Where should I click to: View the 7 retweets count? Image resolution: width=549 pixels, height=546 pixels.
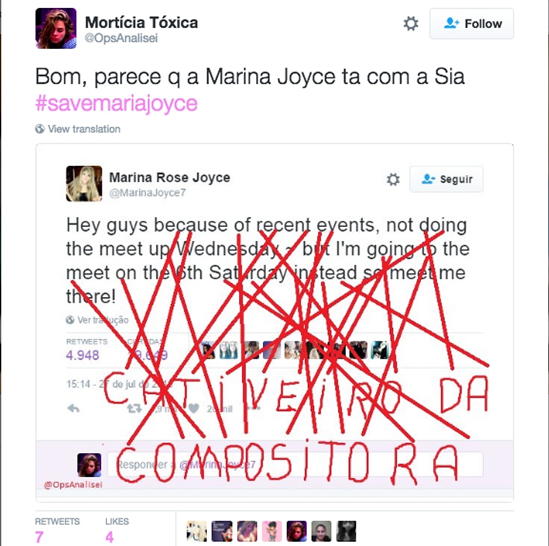point(39,537)
